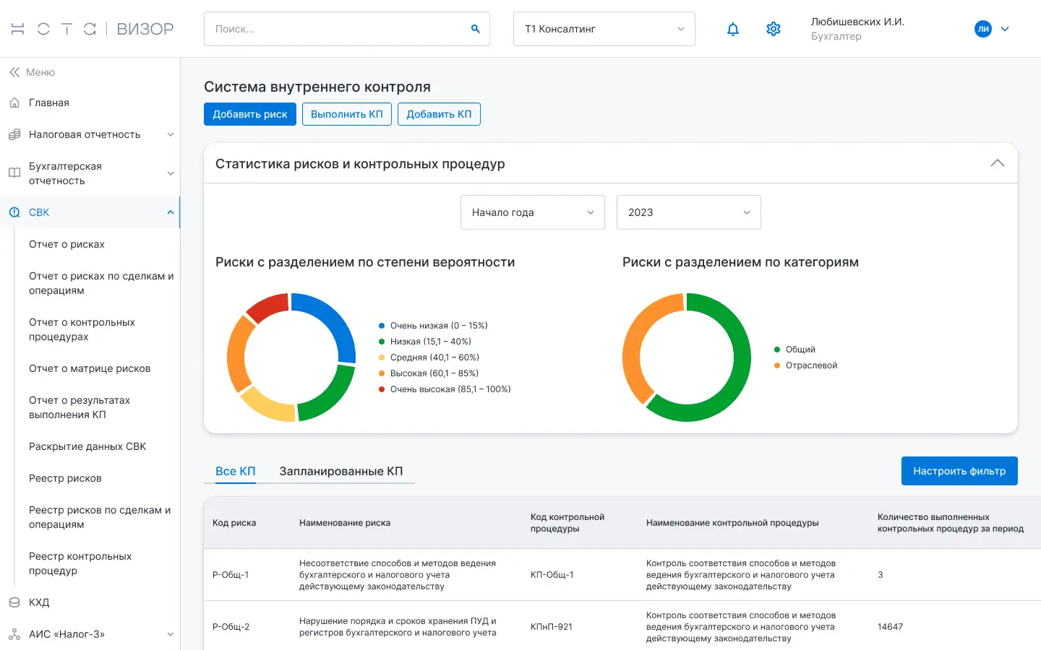
Task: Open the 2023 year dropdown
Action: coord(689,212)
